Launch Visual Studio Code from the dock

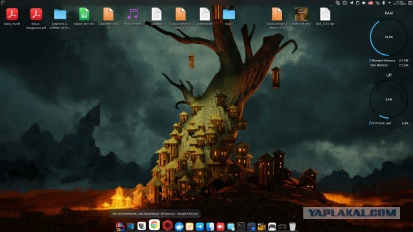[x=130, y=226]
